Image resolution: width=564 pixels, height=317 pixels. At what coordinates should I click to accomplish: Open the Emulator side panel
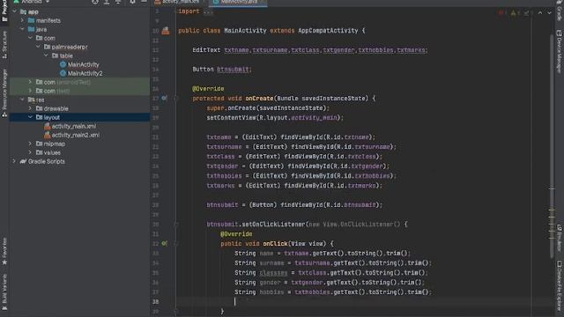tap(560, 238)
